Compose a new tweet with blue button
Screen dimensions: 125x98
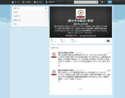tap(110, 2)
